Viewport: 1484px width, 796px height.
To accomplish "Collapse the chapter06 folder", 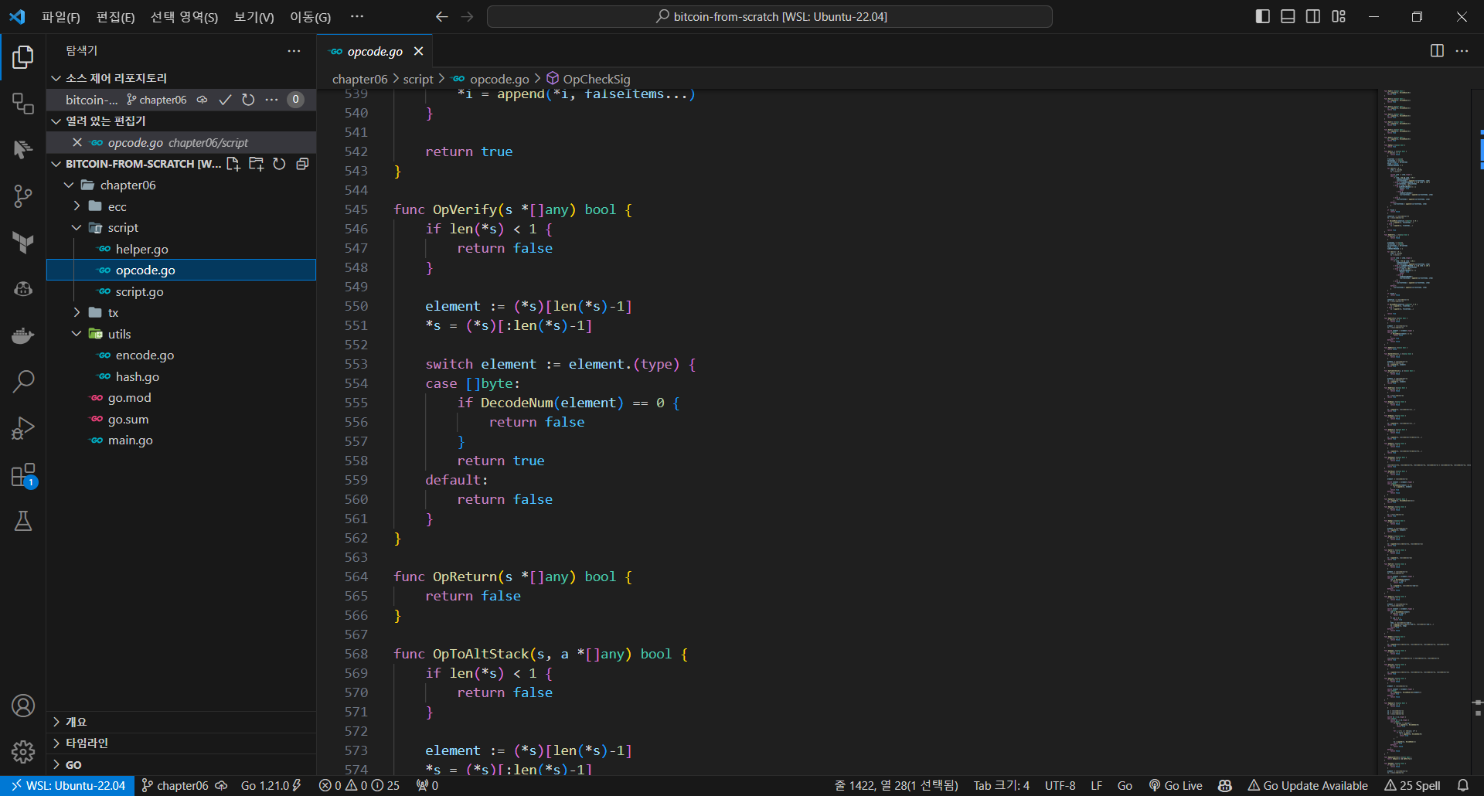I will (x=69, y=185).
